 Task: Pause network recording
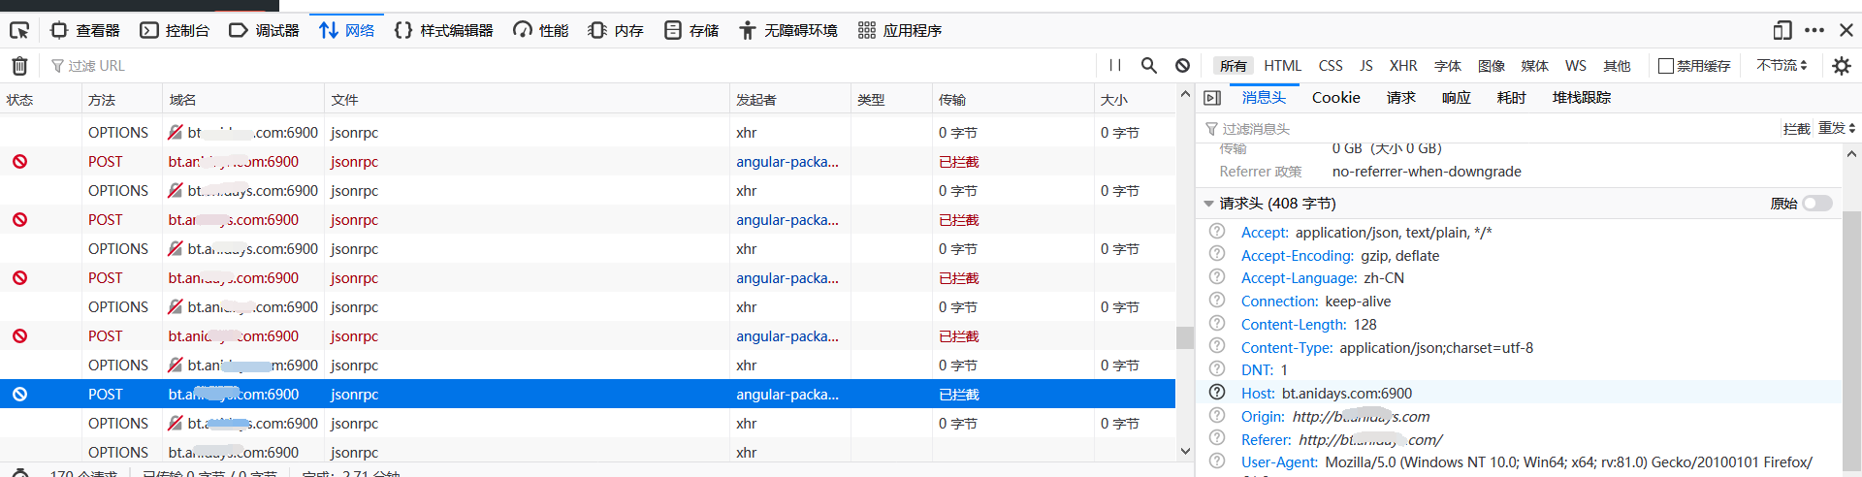[x=1115, y=66]
